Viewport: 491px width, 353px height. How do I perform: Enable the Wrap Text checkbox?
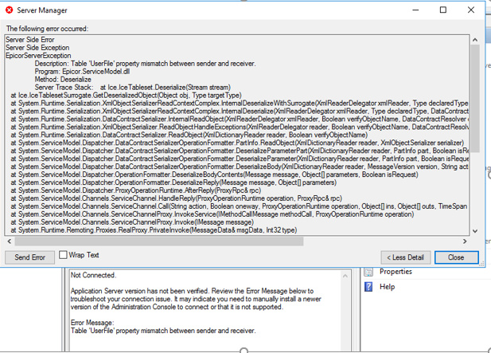pos(63,254)
